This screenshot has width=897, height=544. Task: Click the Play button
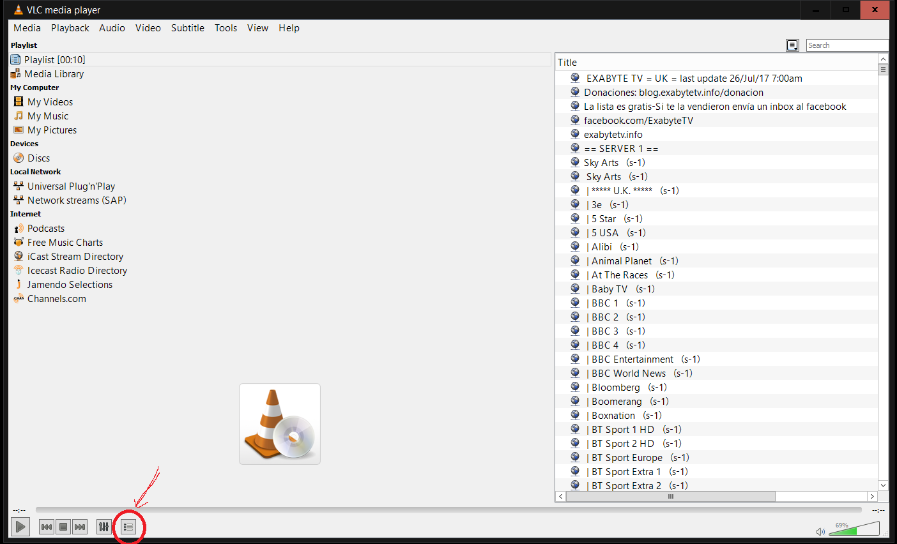point(20,527)
